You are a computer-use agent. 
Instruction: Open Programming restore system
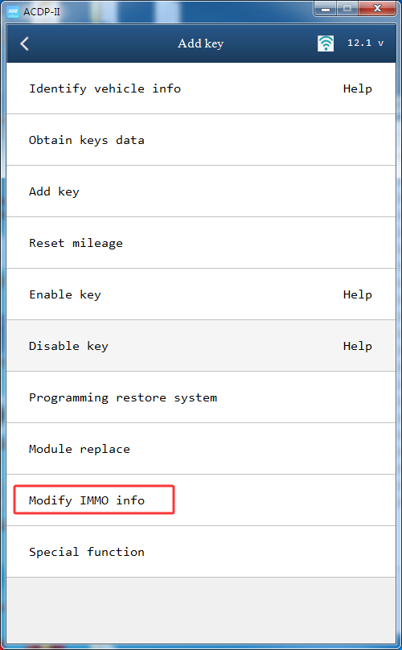(201, 397)
